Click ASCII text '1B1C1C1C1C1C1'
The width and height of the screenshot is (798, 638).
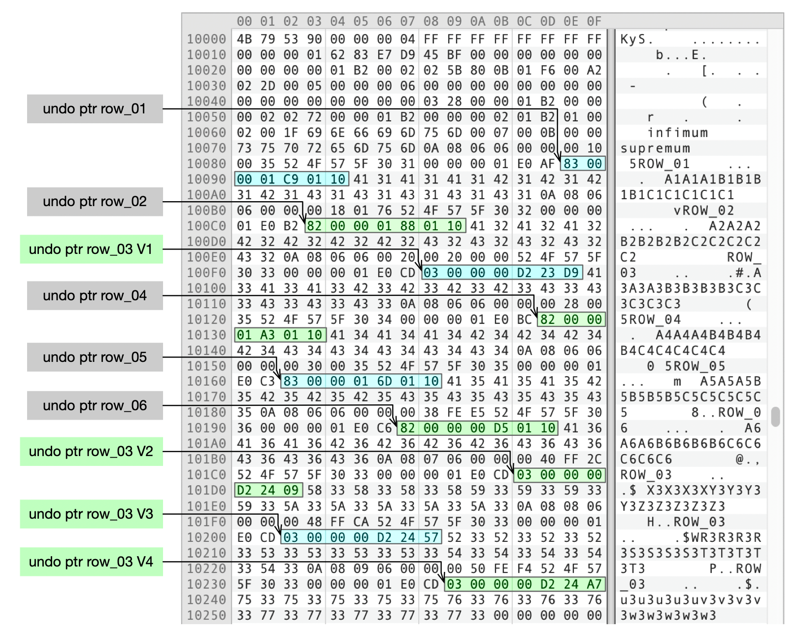[677, 195]
